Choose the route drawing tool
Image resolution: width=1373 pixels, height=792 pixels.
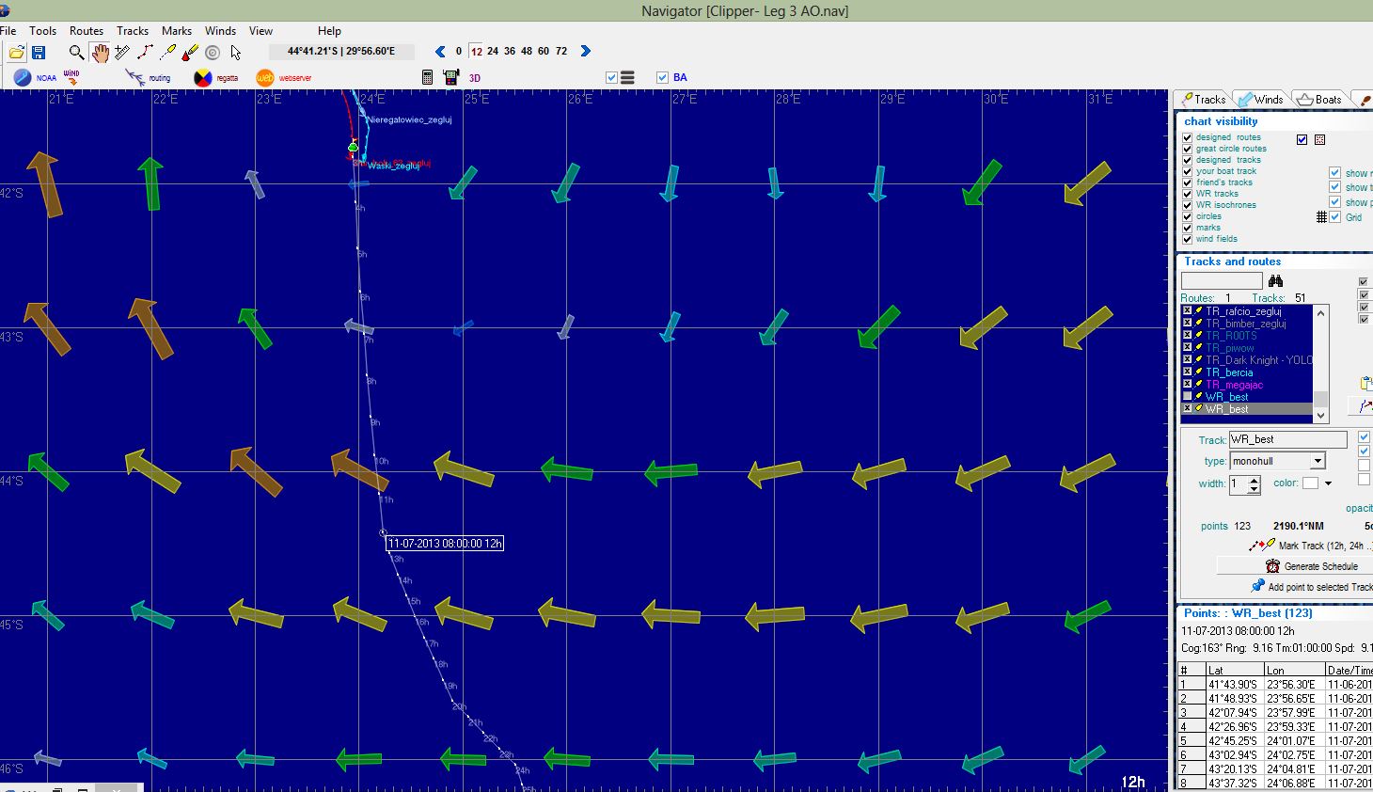145,53
